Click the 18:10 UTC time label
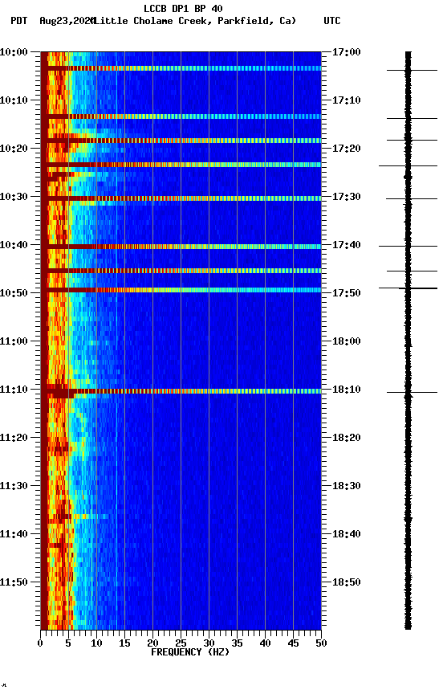The image size is (443, 694). 346,390
